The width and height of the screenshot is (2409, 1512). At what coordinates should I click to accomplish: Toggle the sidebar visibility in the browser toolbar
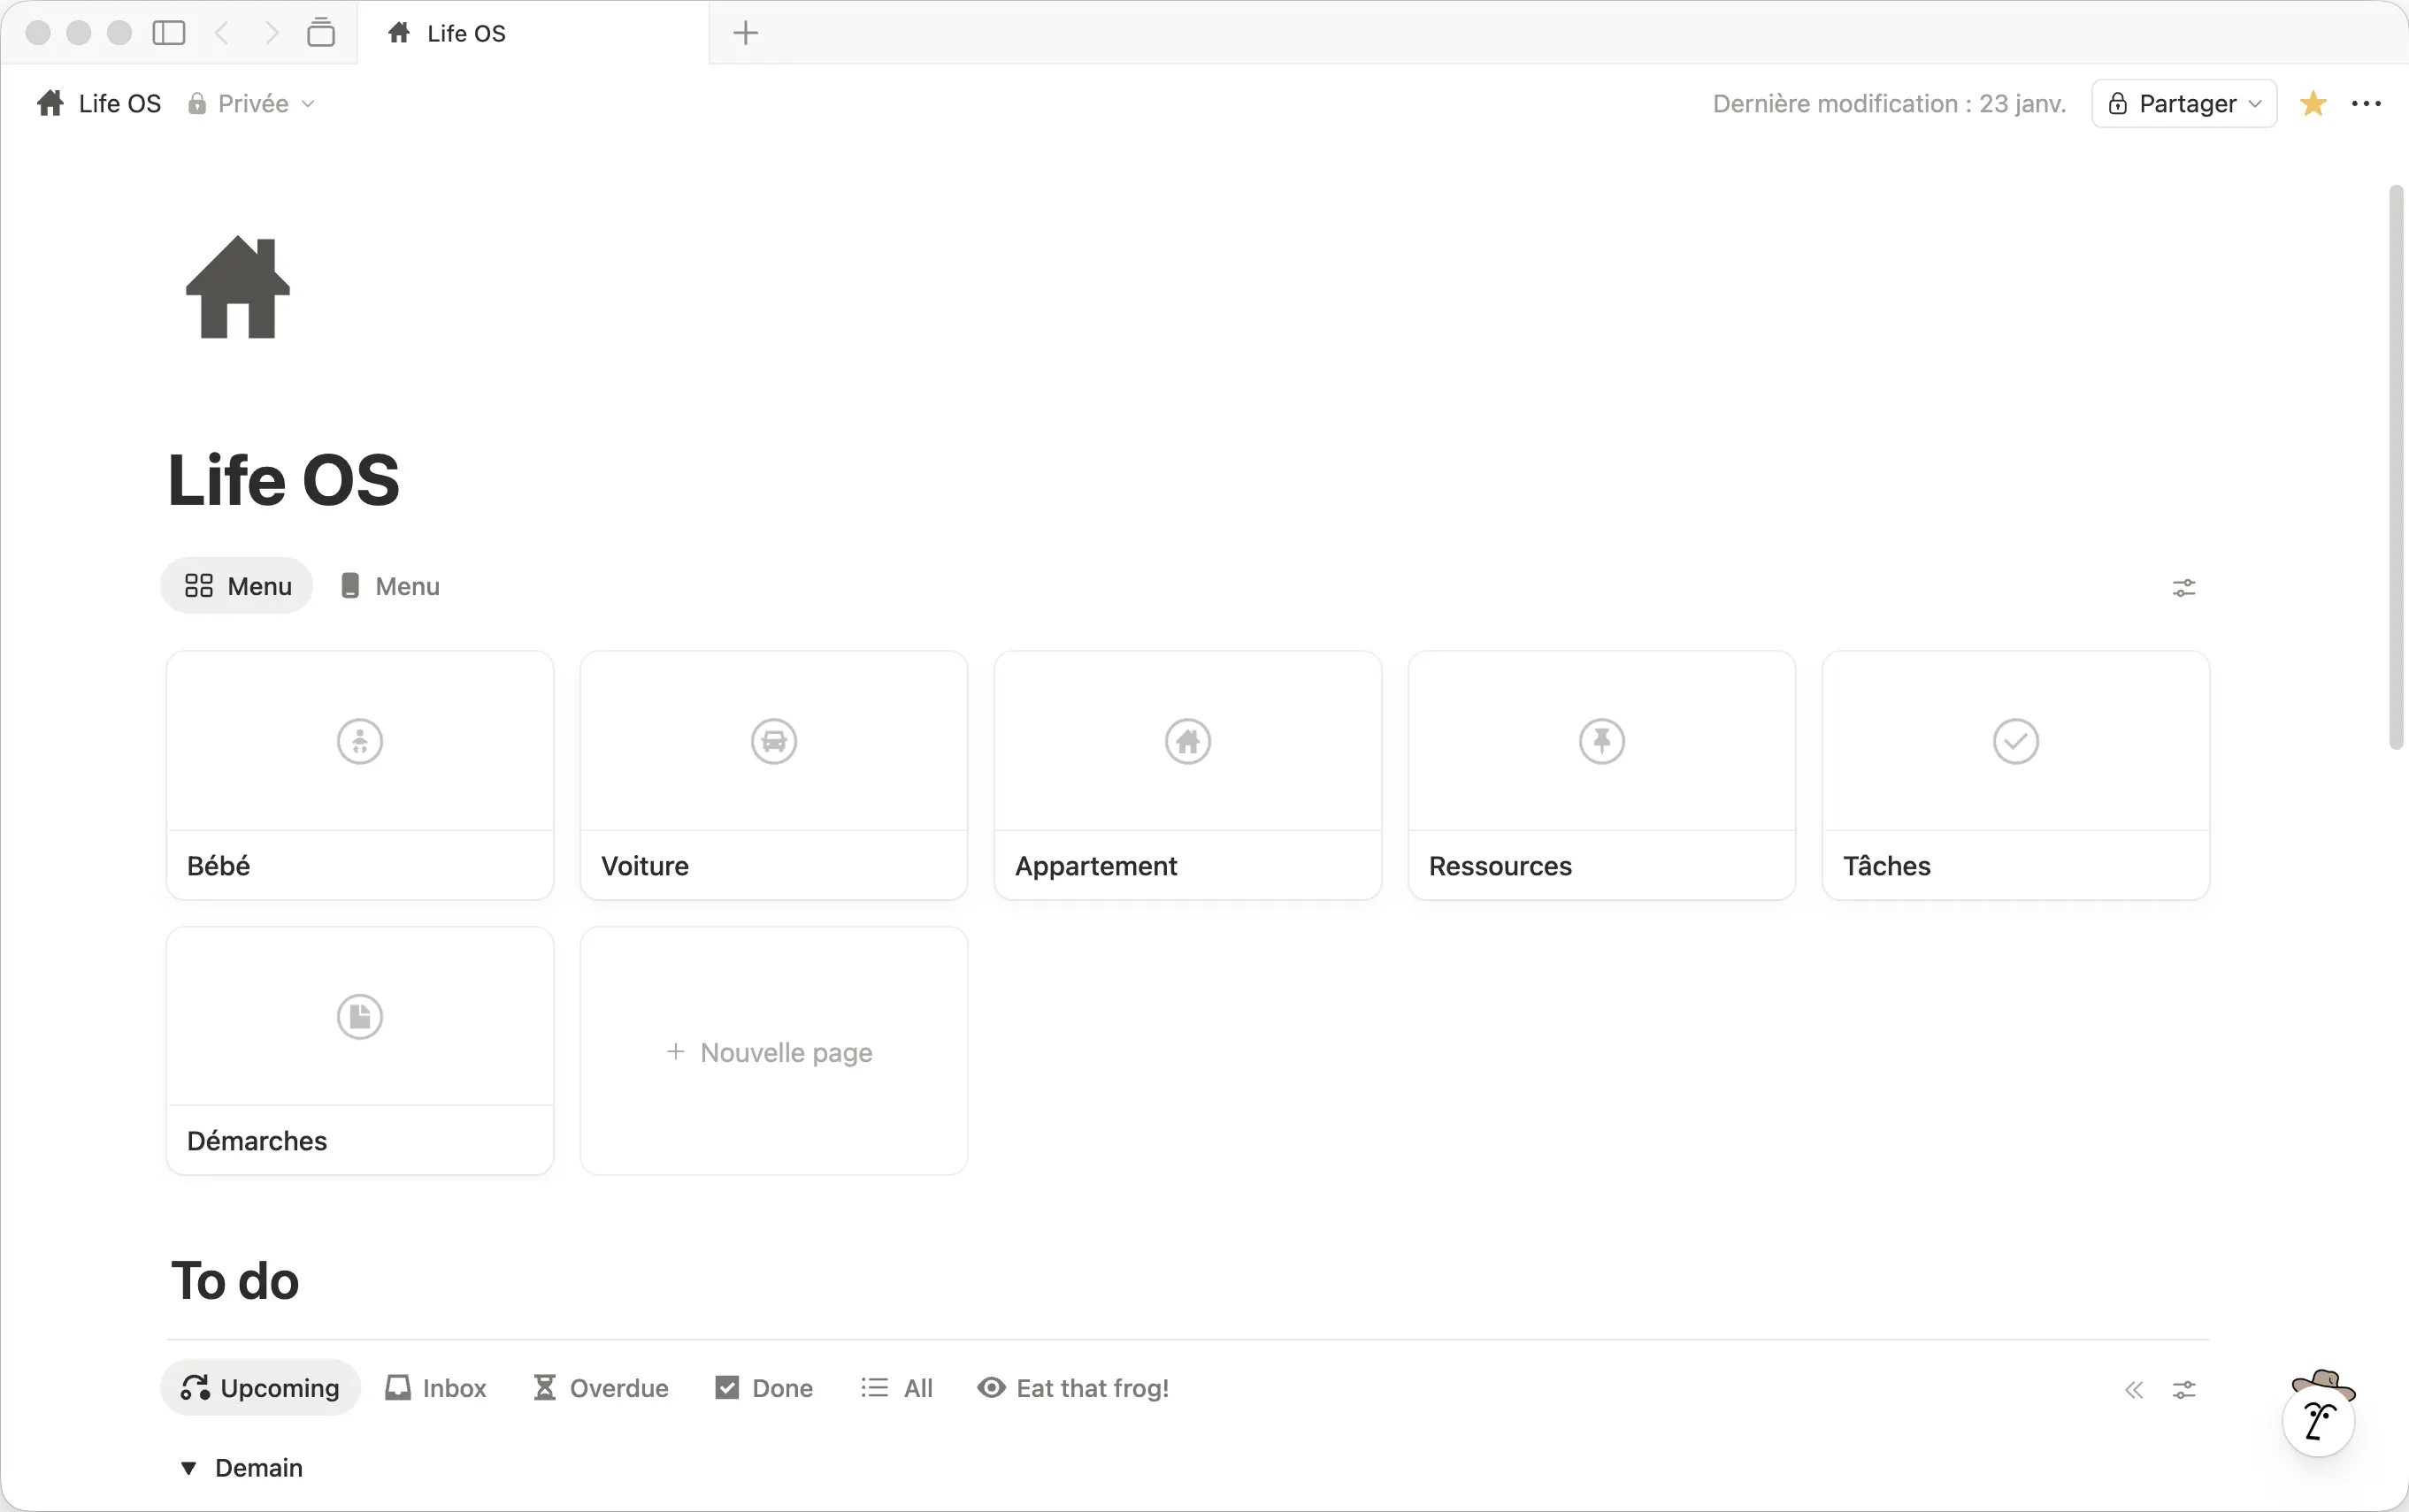pos(169,32)
